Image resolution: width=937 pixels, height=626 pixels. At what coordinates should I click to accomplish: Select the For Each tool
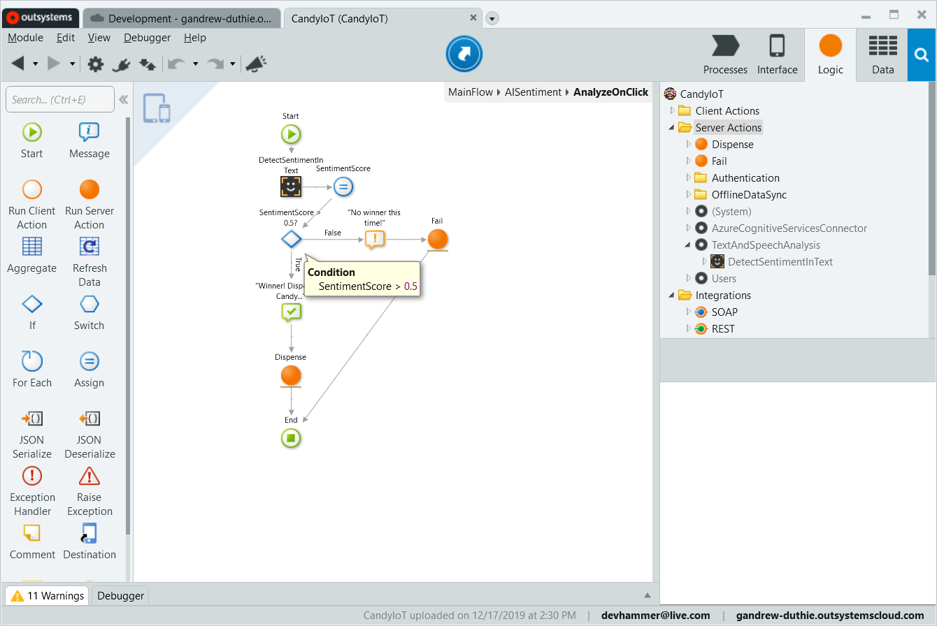pyautogui.click(x=32, y=370)
